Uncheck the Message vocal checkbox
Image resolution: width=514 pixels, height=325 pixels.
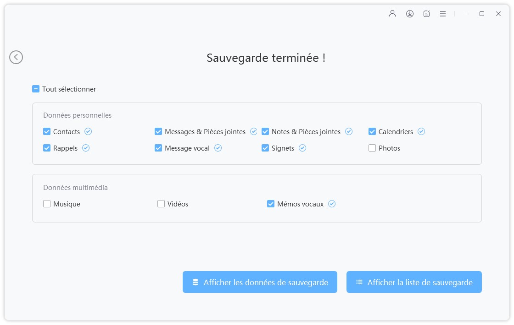coord(158,148)
